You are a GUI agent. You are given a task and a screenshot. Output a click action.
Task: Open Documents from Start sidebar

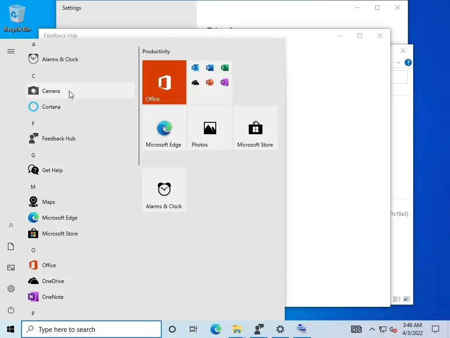coord(11,246)
